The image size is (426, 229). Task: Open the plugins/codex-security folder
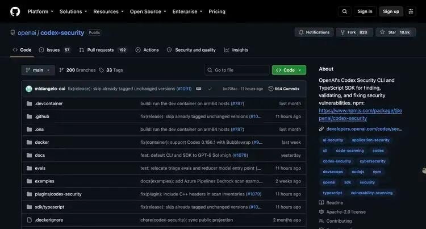(58, 194)
